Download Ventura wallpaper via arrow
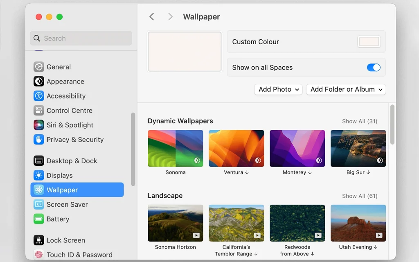 coord(247,172)
